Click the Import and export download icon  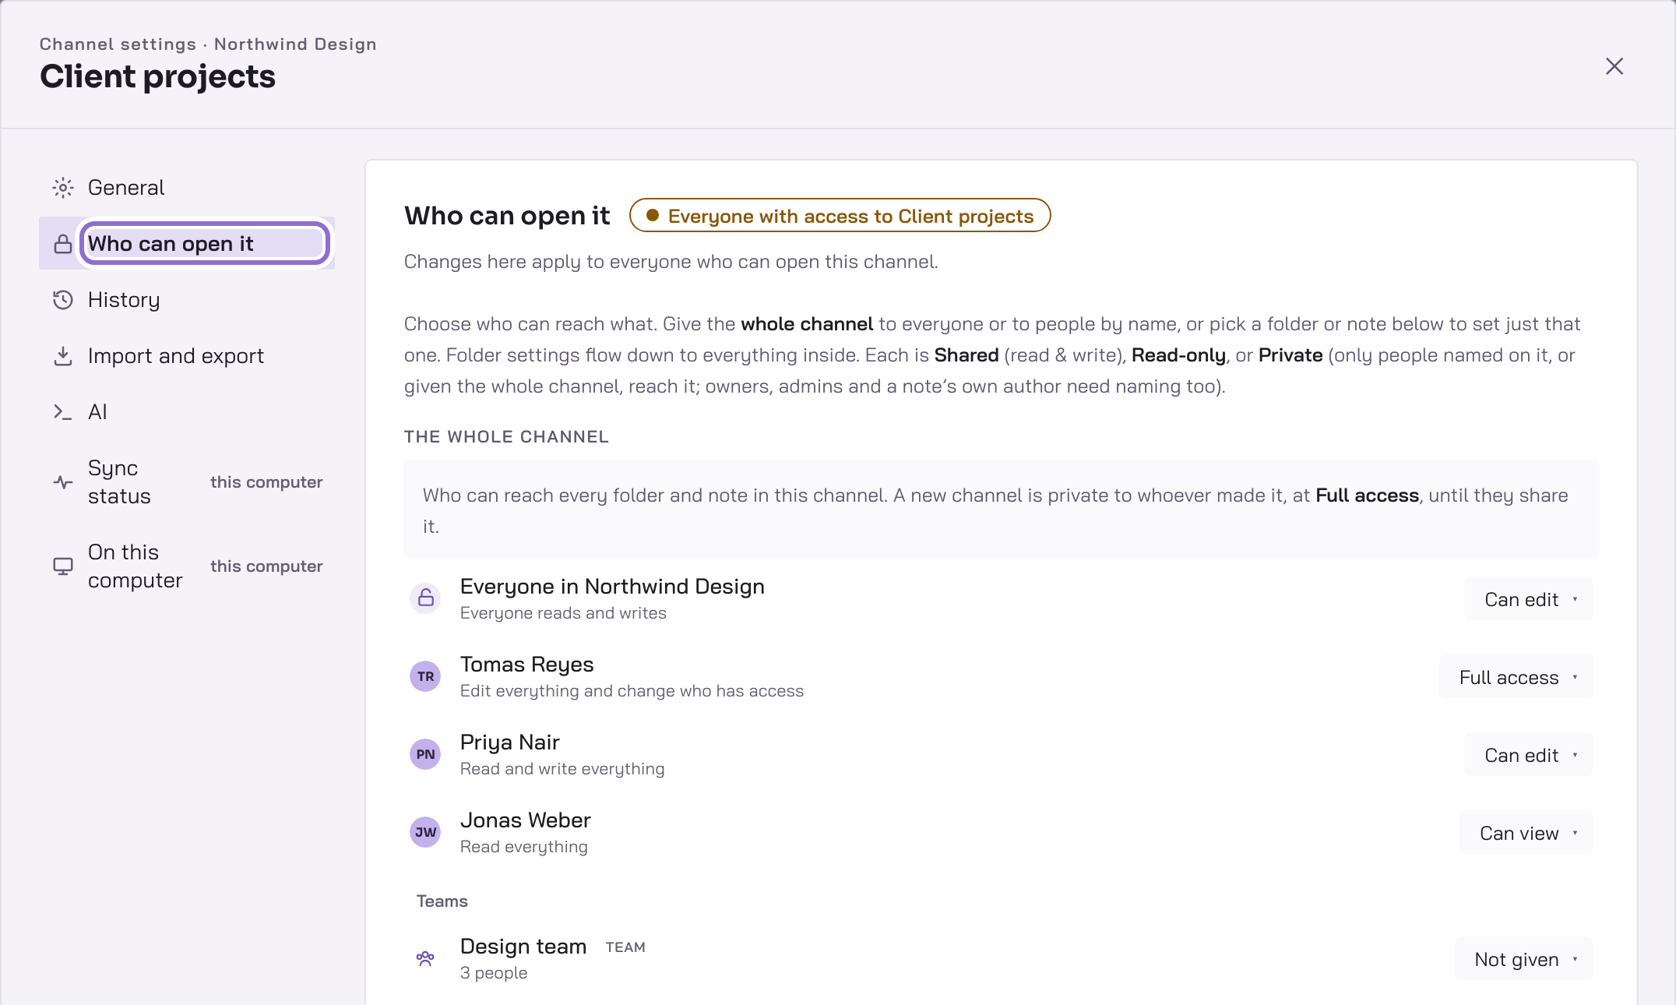click(x=63, y=356)
